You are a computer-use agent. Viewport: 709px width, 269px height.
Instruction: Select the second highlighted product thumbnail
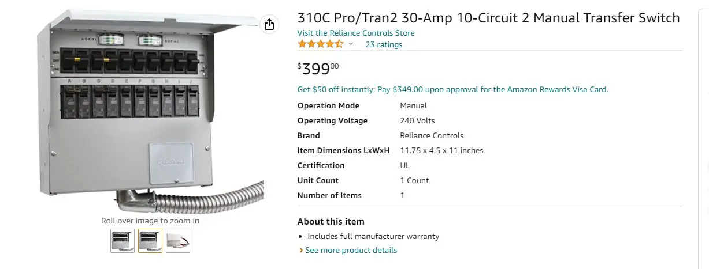[150, 241]
